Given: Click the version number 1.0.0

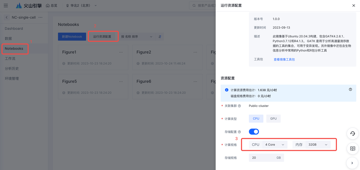Looking at the screenshot, I should pyautogui.click(x=276, y=19).
